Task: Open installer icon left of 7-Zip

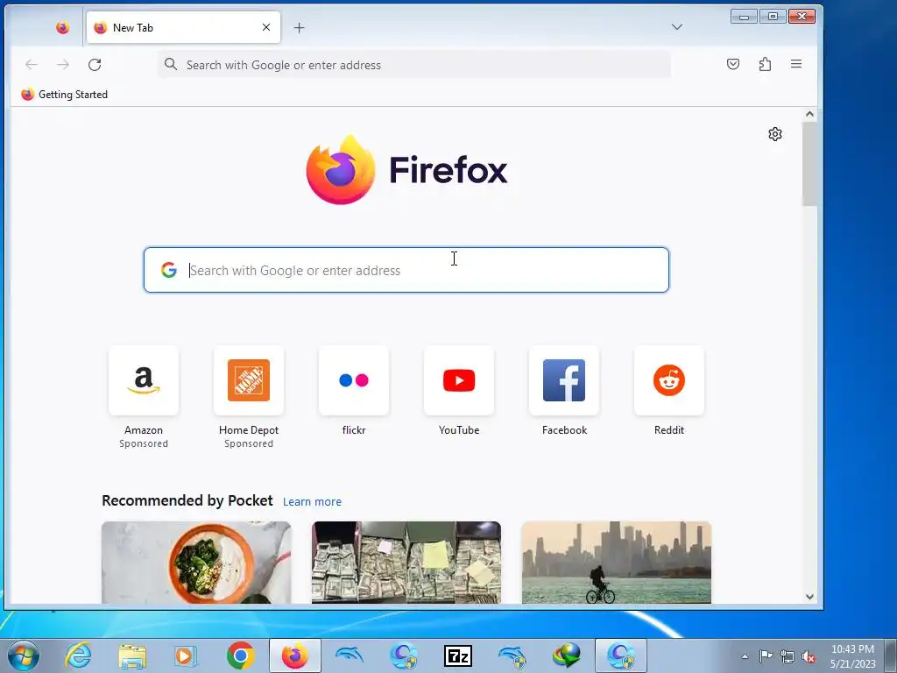Action: (x=403, y=655)
